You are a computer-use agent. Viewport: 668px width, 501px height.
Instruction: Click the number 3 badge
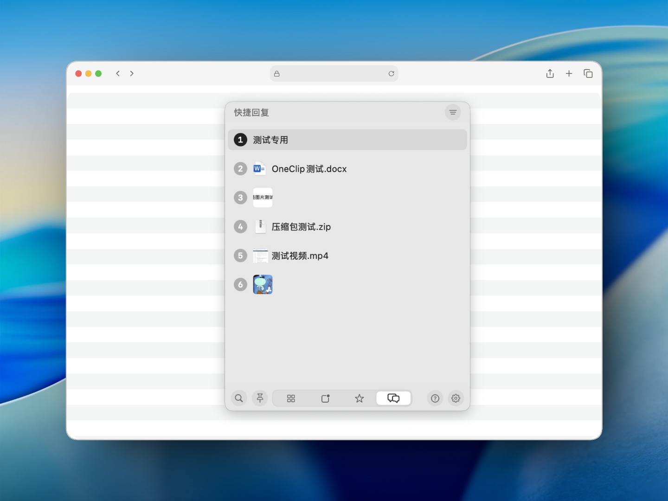(240, 198)
